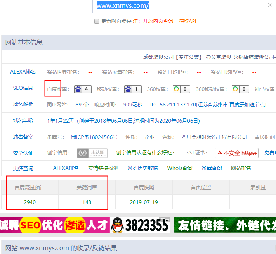Select the SEO信息 row label

pos(23,88)
